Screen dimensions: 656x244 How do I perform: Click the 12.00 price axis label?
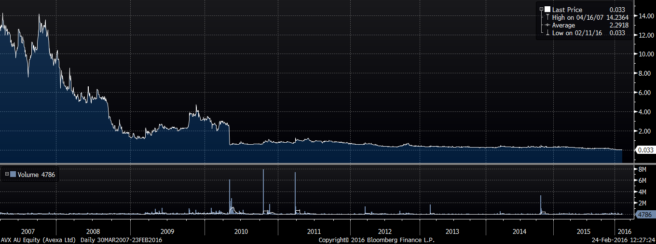pos(645,35)
